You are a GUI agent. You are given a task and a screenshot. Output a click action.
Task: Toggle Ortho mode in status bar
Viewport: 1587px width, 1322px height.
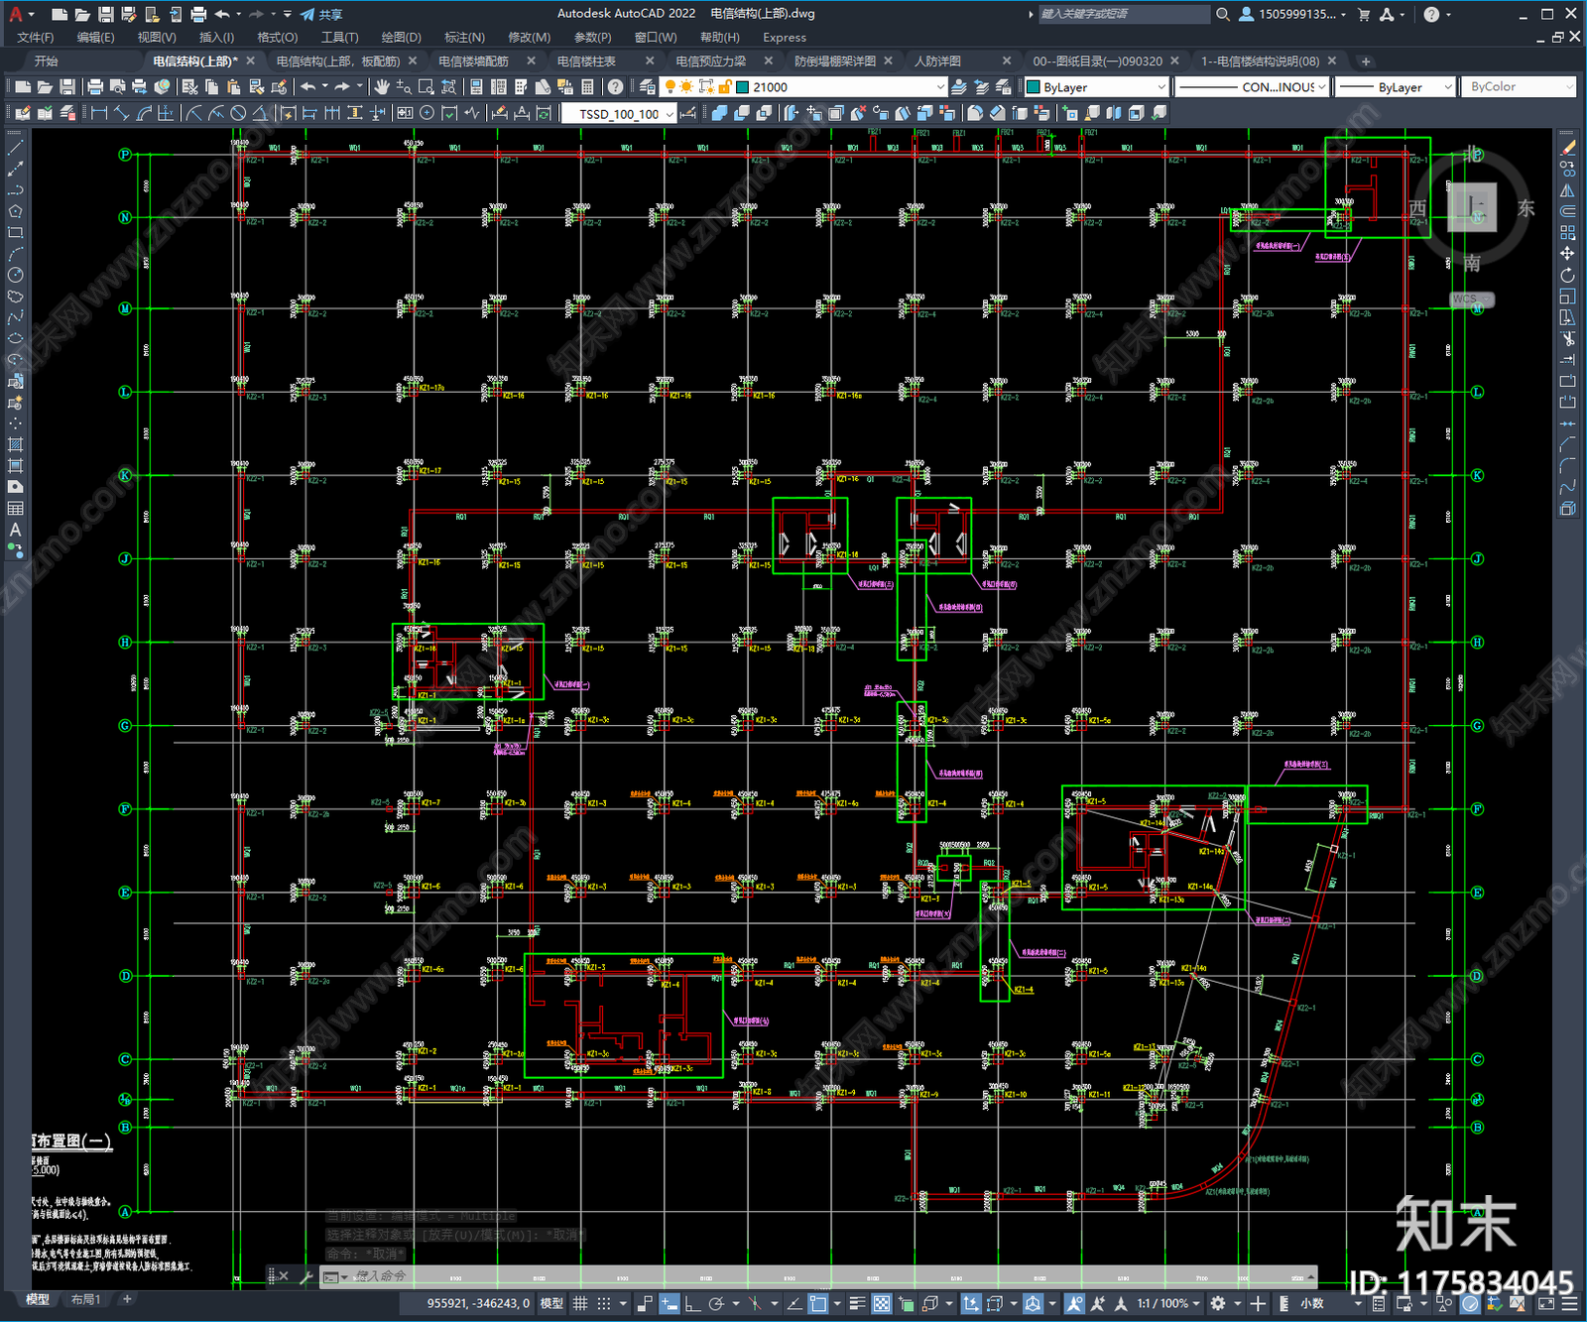pos(693,1303)
